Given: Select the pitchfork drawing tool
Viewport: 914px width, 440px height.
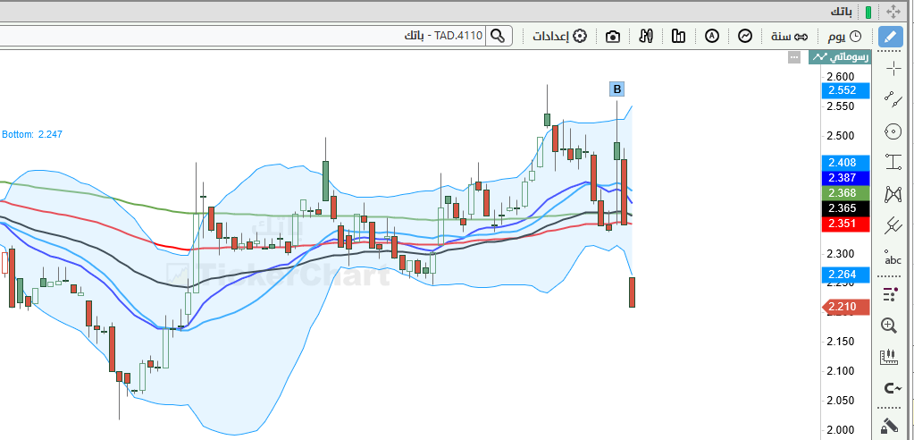Looking at the screenshot, I should coord(893,224).
